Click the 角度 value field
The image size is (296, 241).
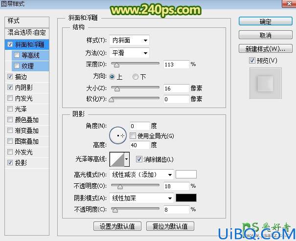pyautogui.click(x=140, y=126)
